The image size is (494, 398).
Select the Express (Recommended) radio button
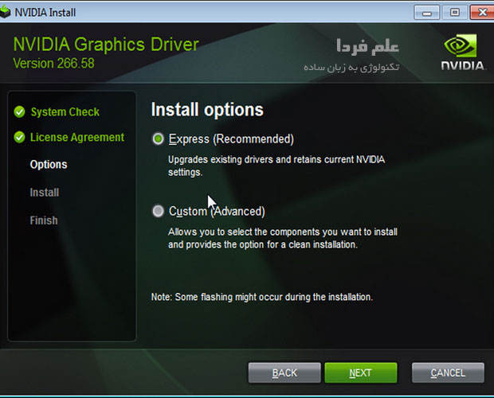pos(159,139)
